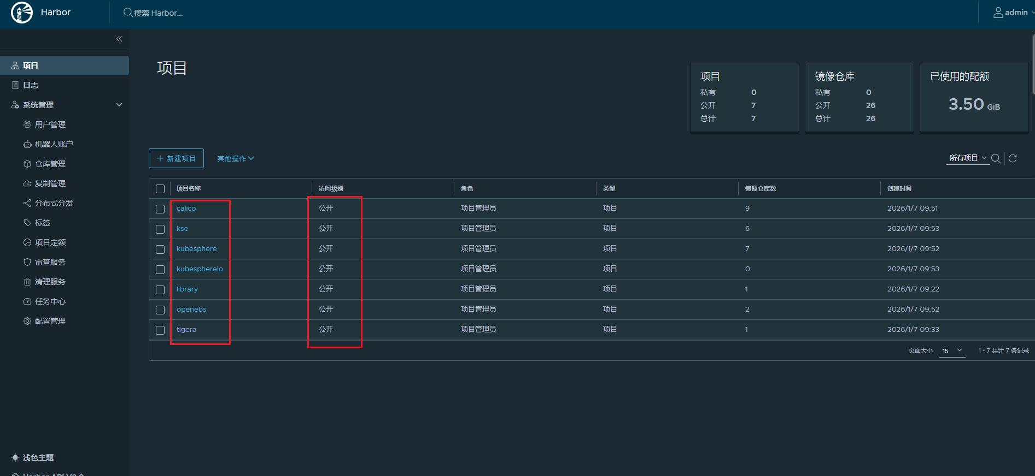Click the 3.50 GiB quota value
This screenshot has width=1035, height=476.
[x=974, y=104]
